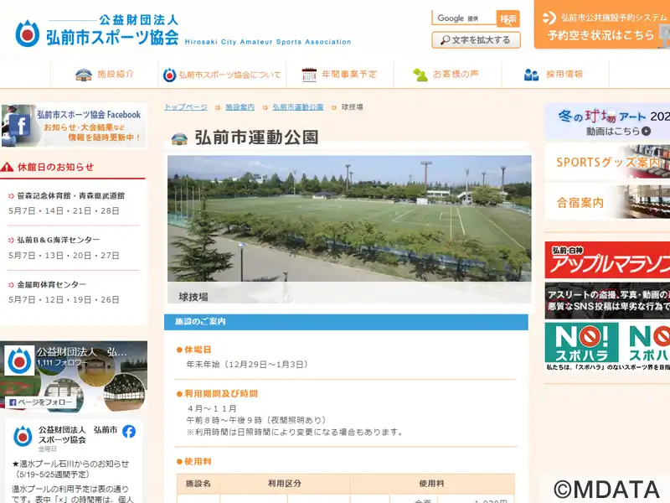Viewport: 670px width, 503px height.
Task: Go to 施設案内 breadcrumb link
Action: [240, 107]
